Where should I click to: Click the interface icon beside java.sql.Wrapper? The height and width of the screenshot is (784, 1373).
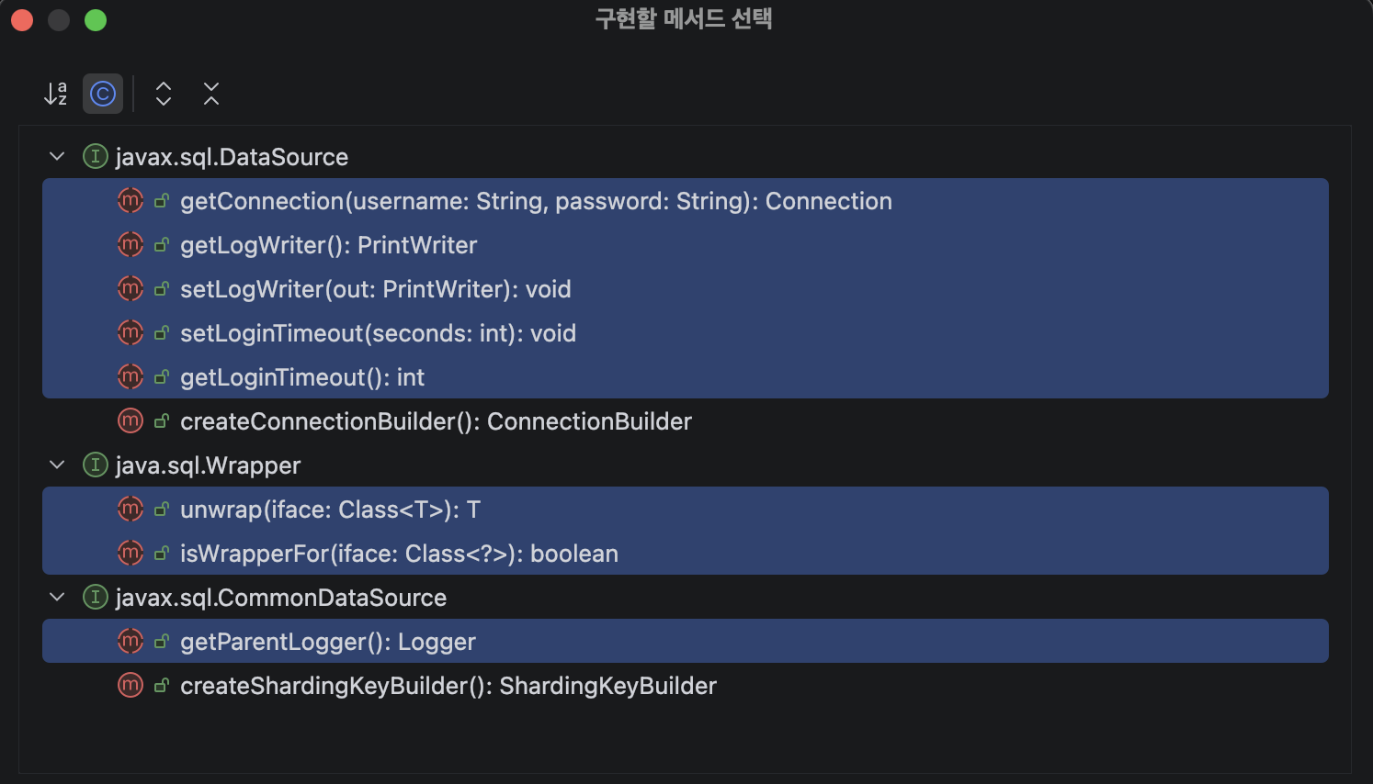coord(96,465)
